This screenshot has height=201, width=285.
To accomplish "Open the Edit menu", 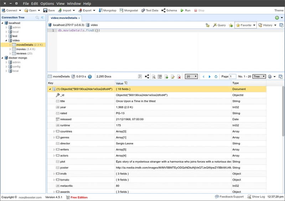I will 35,4.
